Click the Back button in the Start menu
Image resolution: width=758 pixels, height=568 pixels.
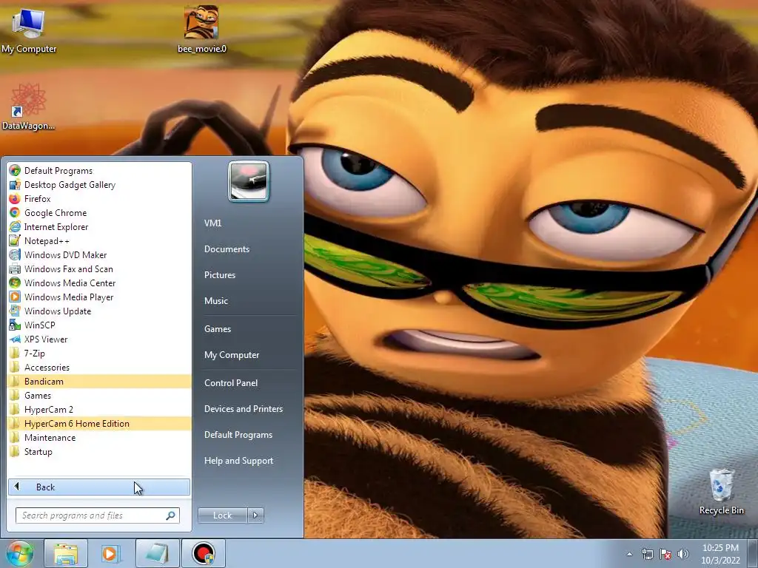point(99,487)
